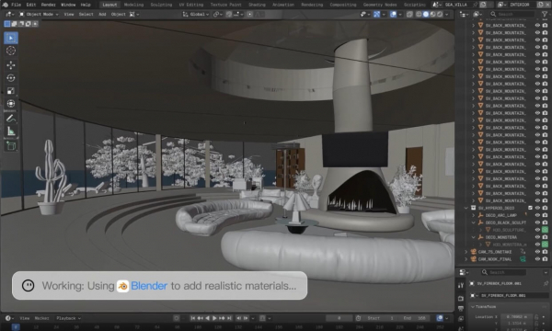Select the Add Cube tool
The image size is (552, 331).
pos(11,146)
